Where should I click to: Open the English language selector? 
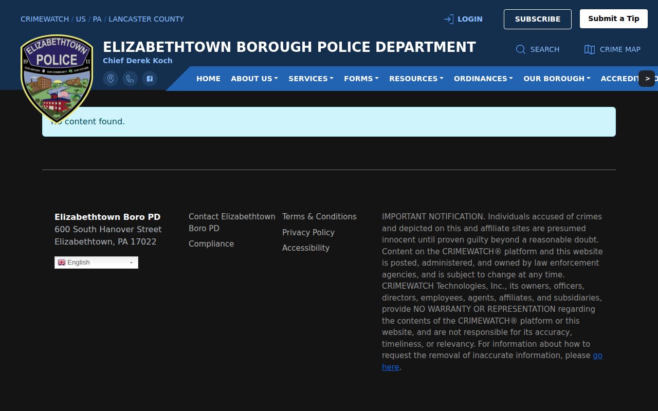tap(96, 263)
